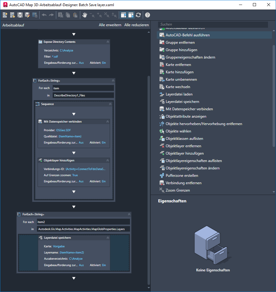
Task: Toggle Eingabeaufforderung Aus in Expose Directory Contents
Action: pos(81,63)
